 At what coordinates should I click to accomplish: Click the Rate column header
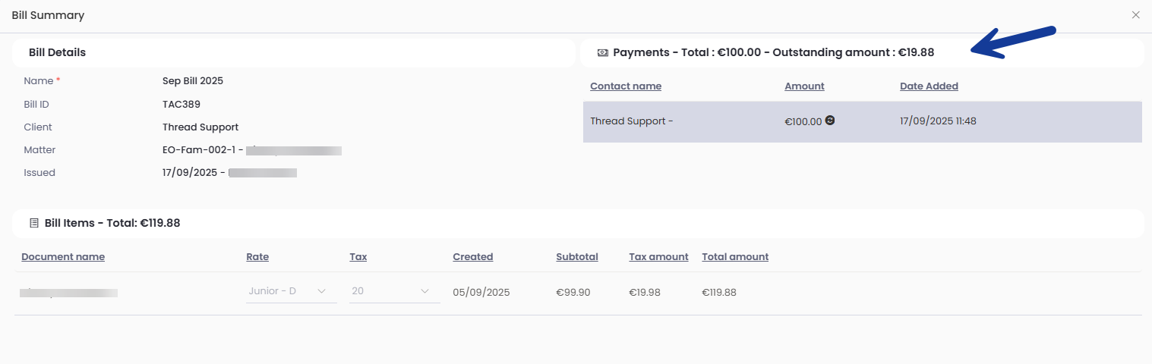point(257,257)
